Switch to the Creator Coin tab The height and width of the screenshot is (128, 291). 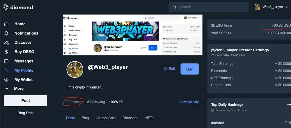tap(106, 118)
